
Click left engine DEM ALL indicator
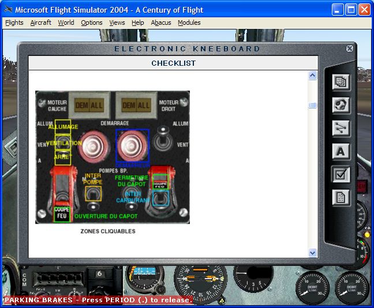(89, 105)
